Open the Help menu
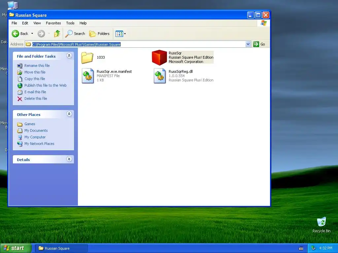Screen dimensions: 338x253 [83, 23]
